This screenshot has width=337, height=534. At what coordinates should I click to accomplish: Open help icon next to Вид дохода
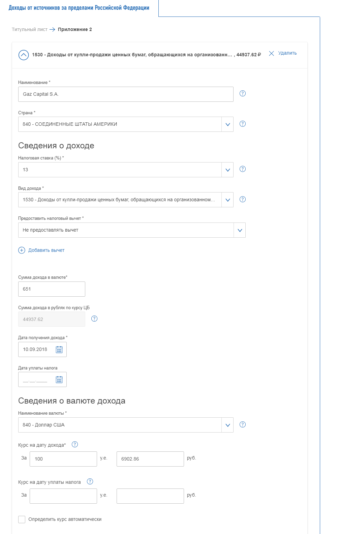(243, 199)
